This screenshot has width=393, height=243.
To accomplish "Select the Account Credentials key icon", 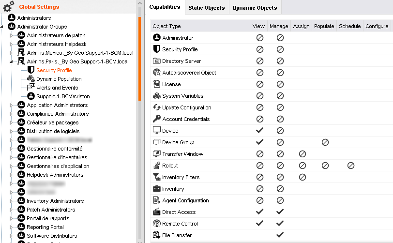I will pos(157,119).
